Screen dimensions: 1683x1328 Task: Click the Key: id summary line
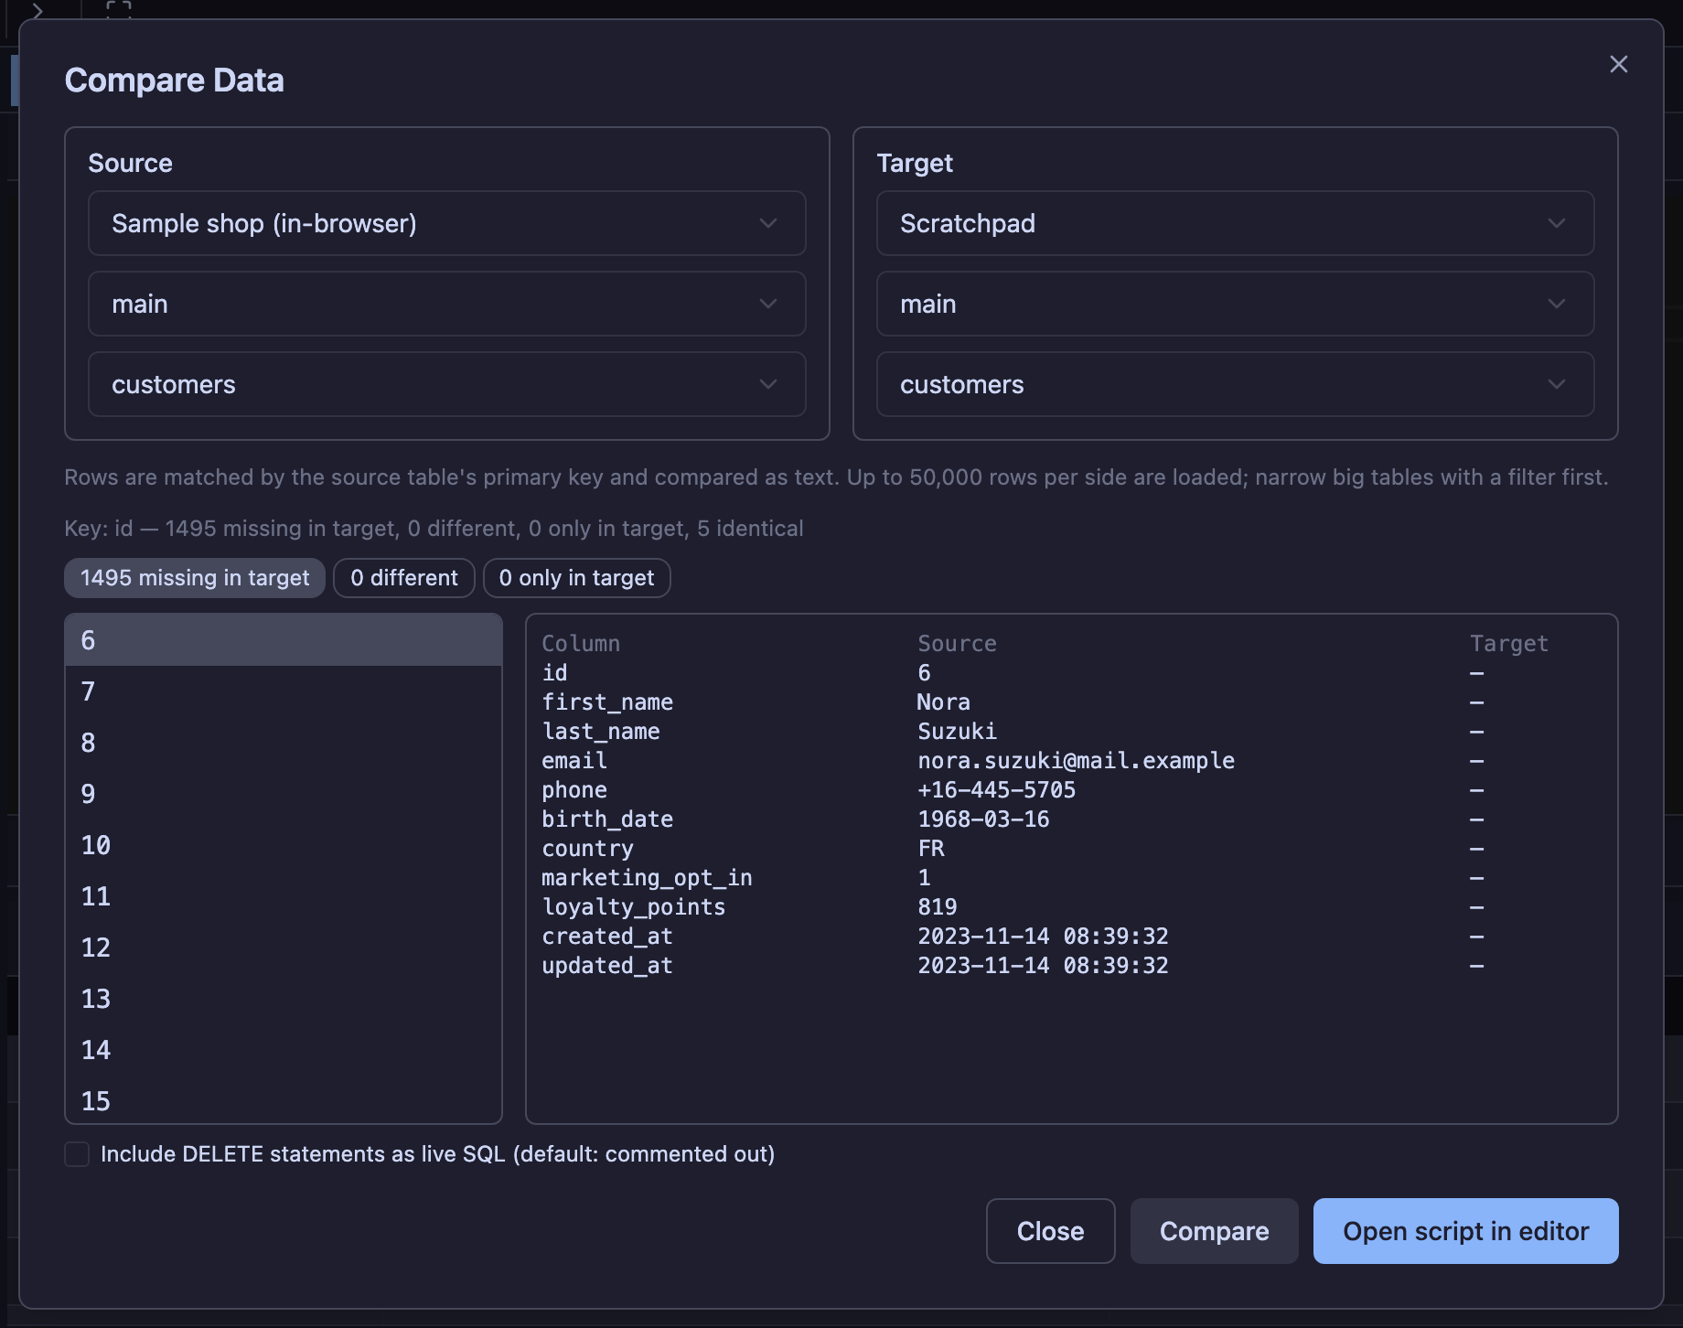click(434, 529)
